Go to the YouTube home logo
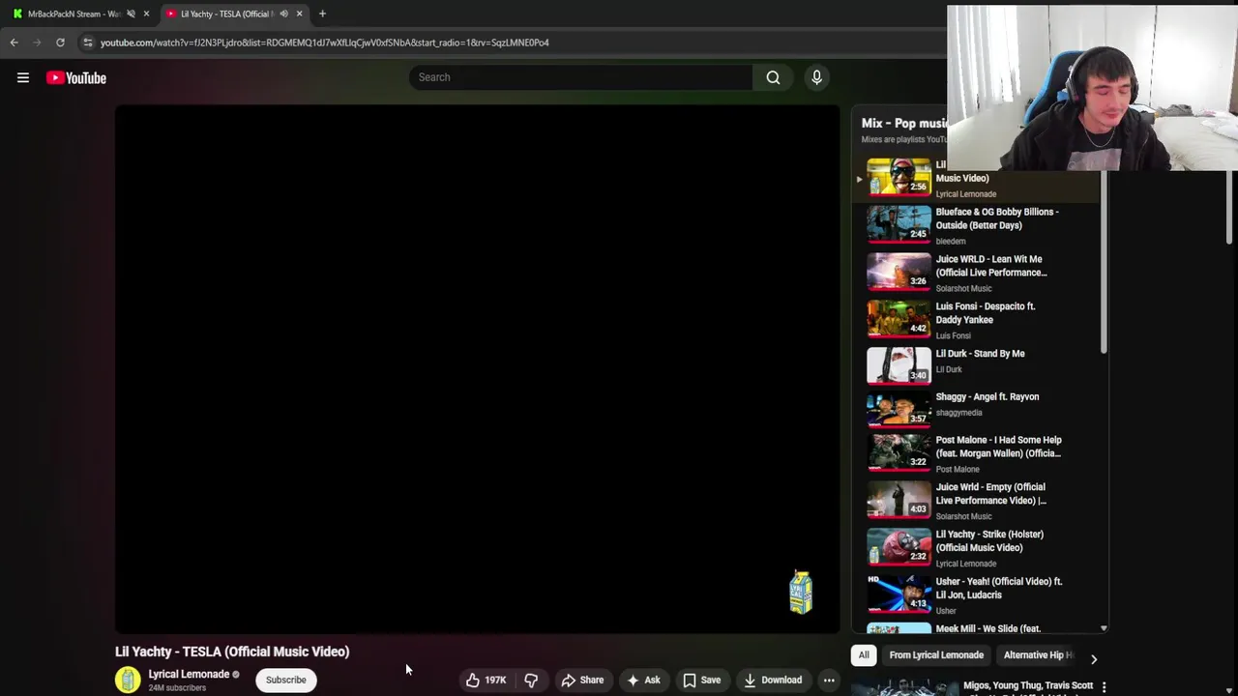 [x=75, y=78]
